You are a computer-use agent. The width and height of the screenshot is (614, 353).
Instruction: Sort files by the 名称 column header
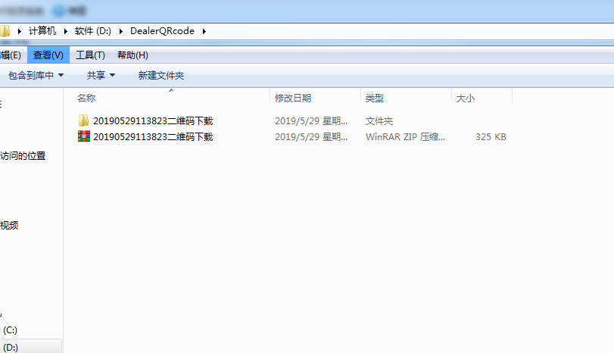pos(86,98)
